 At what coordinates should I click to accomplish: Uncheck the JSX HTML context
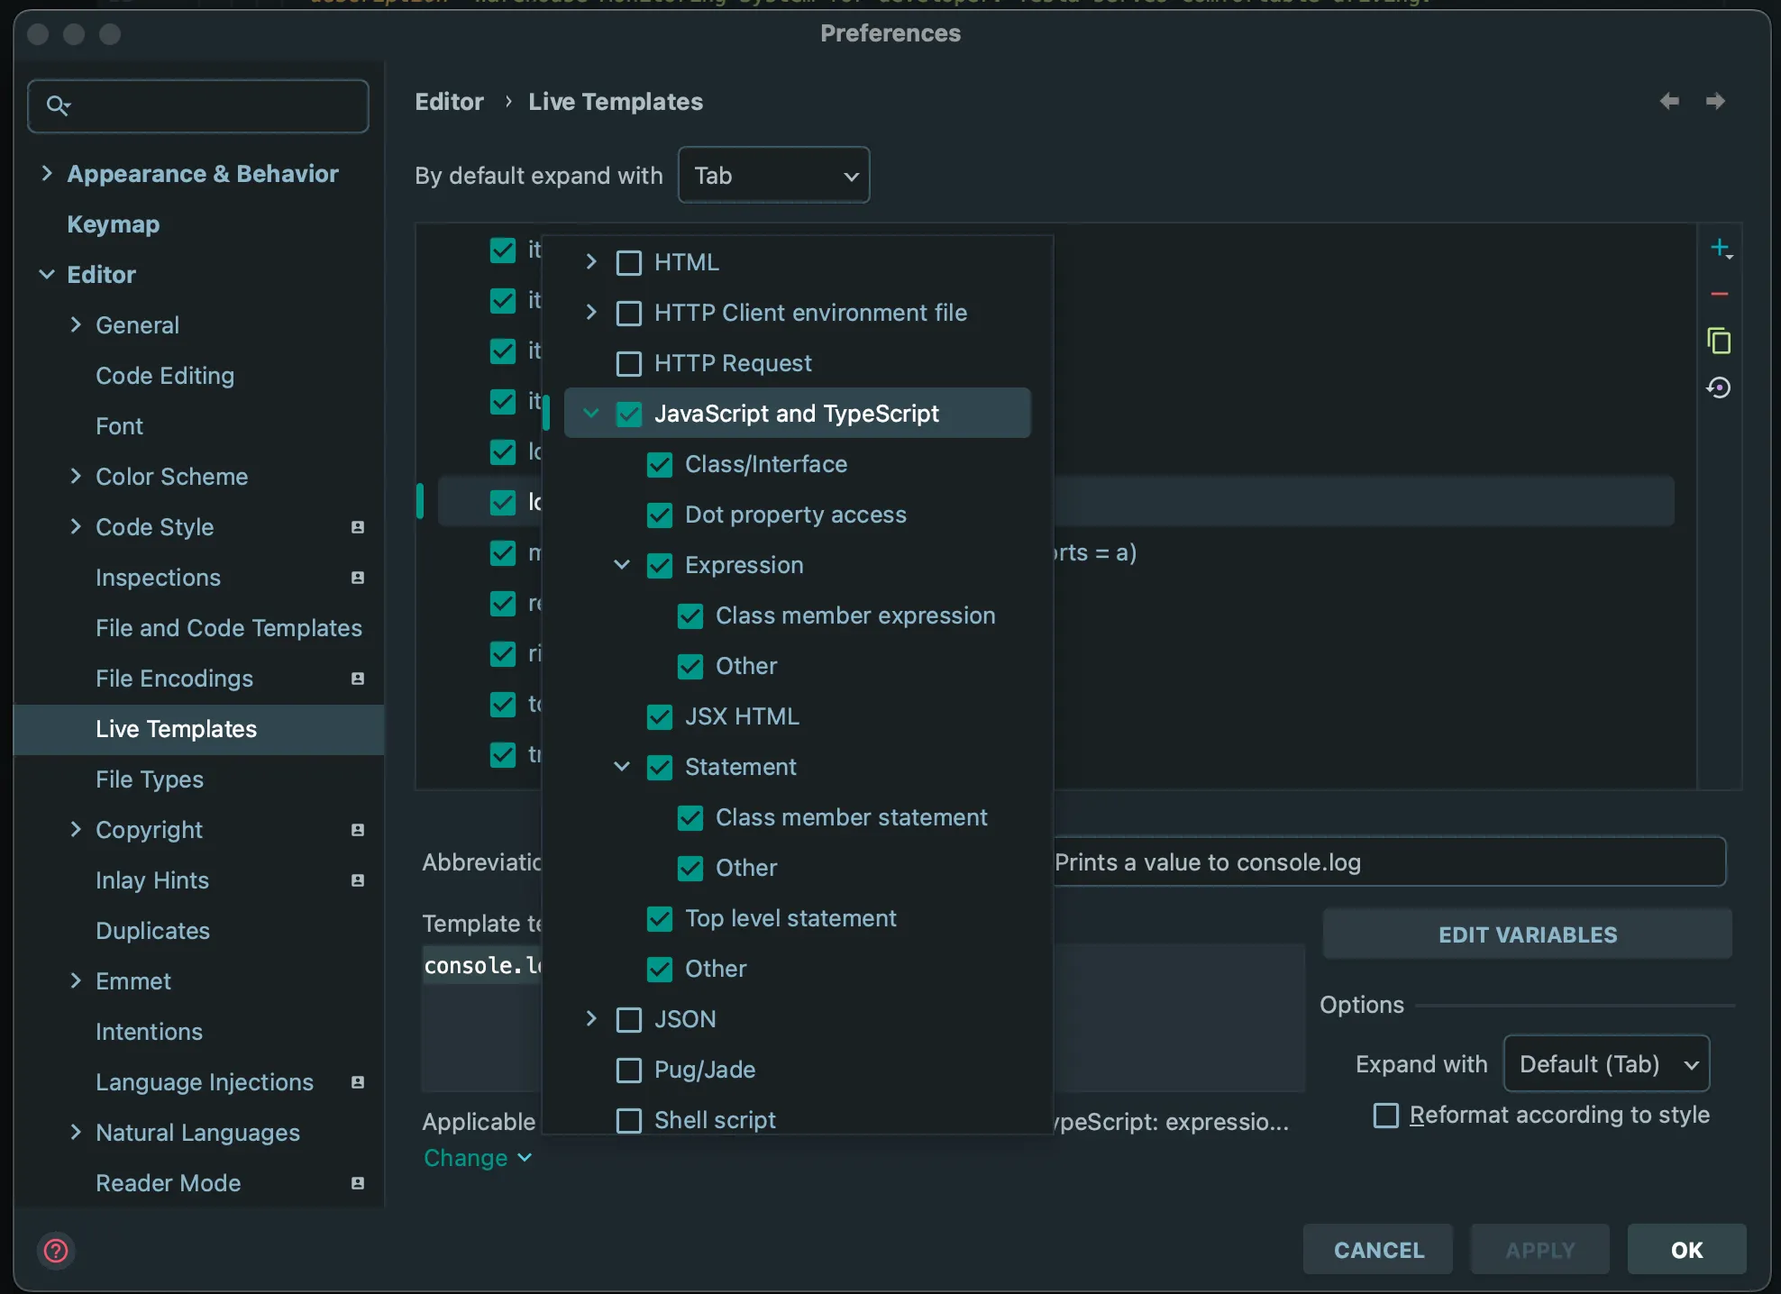[660, 716]
